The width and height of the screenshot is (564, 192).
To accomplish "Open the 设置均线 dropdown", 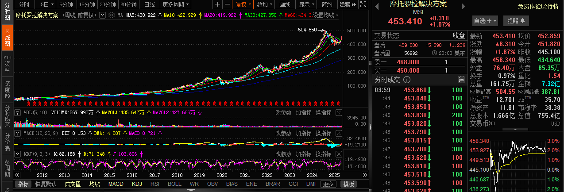I will coord(326,15).
